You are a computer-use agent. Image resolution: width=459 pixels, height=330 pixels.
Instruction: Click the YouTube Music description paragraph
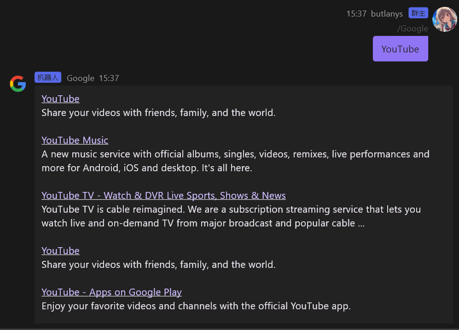235,161
